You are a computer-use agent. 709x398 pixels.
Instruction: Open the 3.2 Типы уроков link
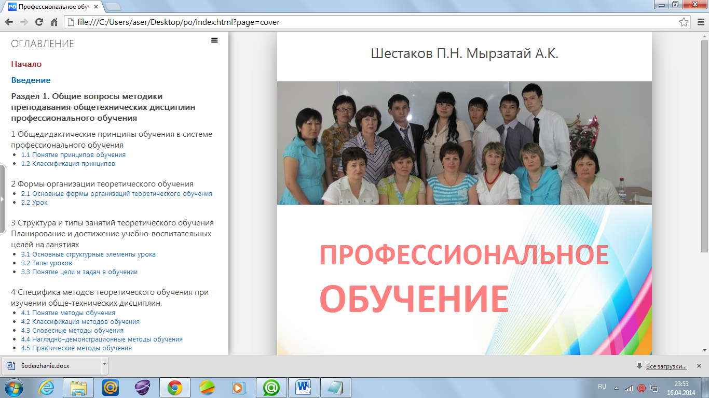47,263
